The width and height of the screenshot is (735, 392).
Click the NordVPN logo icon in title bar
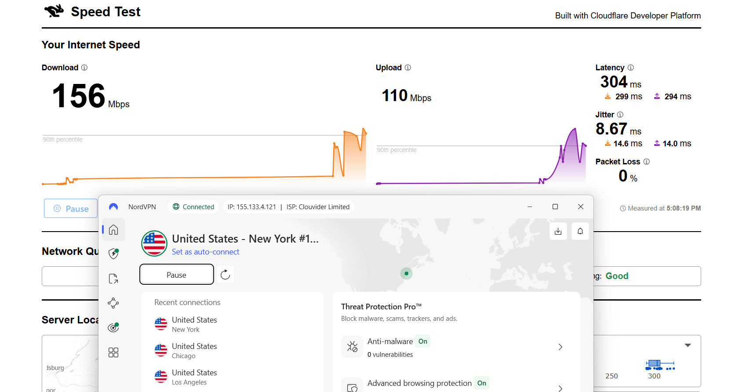tap(113, 207)
